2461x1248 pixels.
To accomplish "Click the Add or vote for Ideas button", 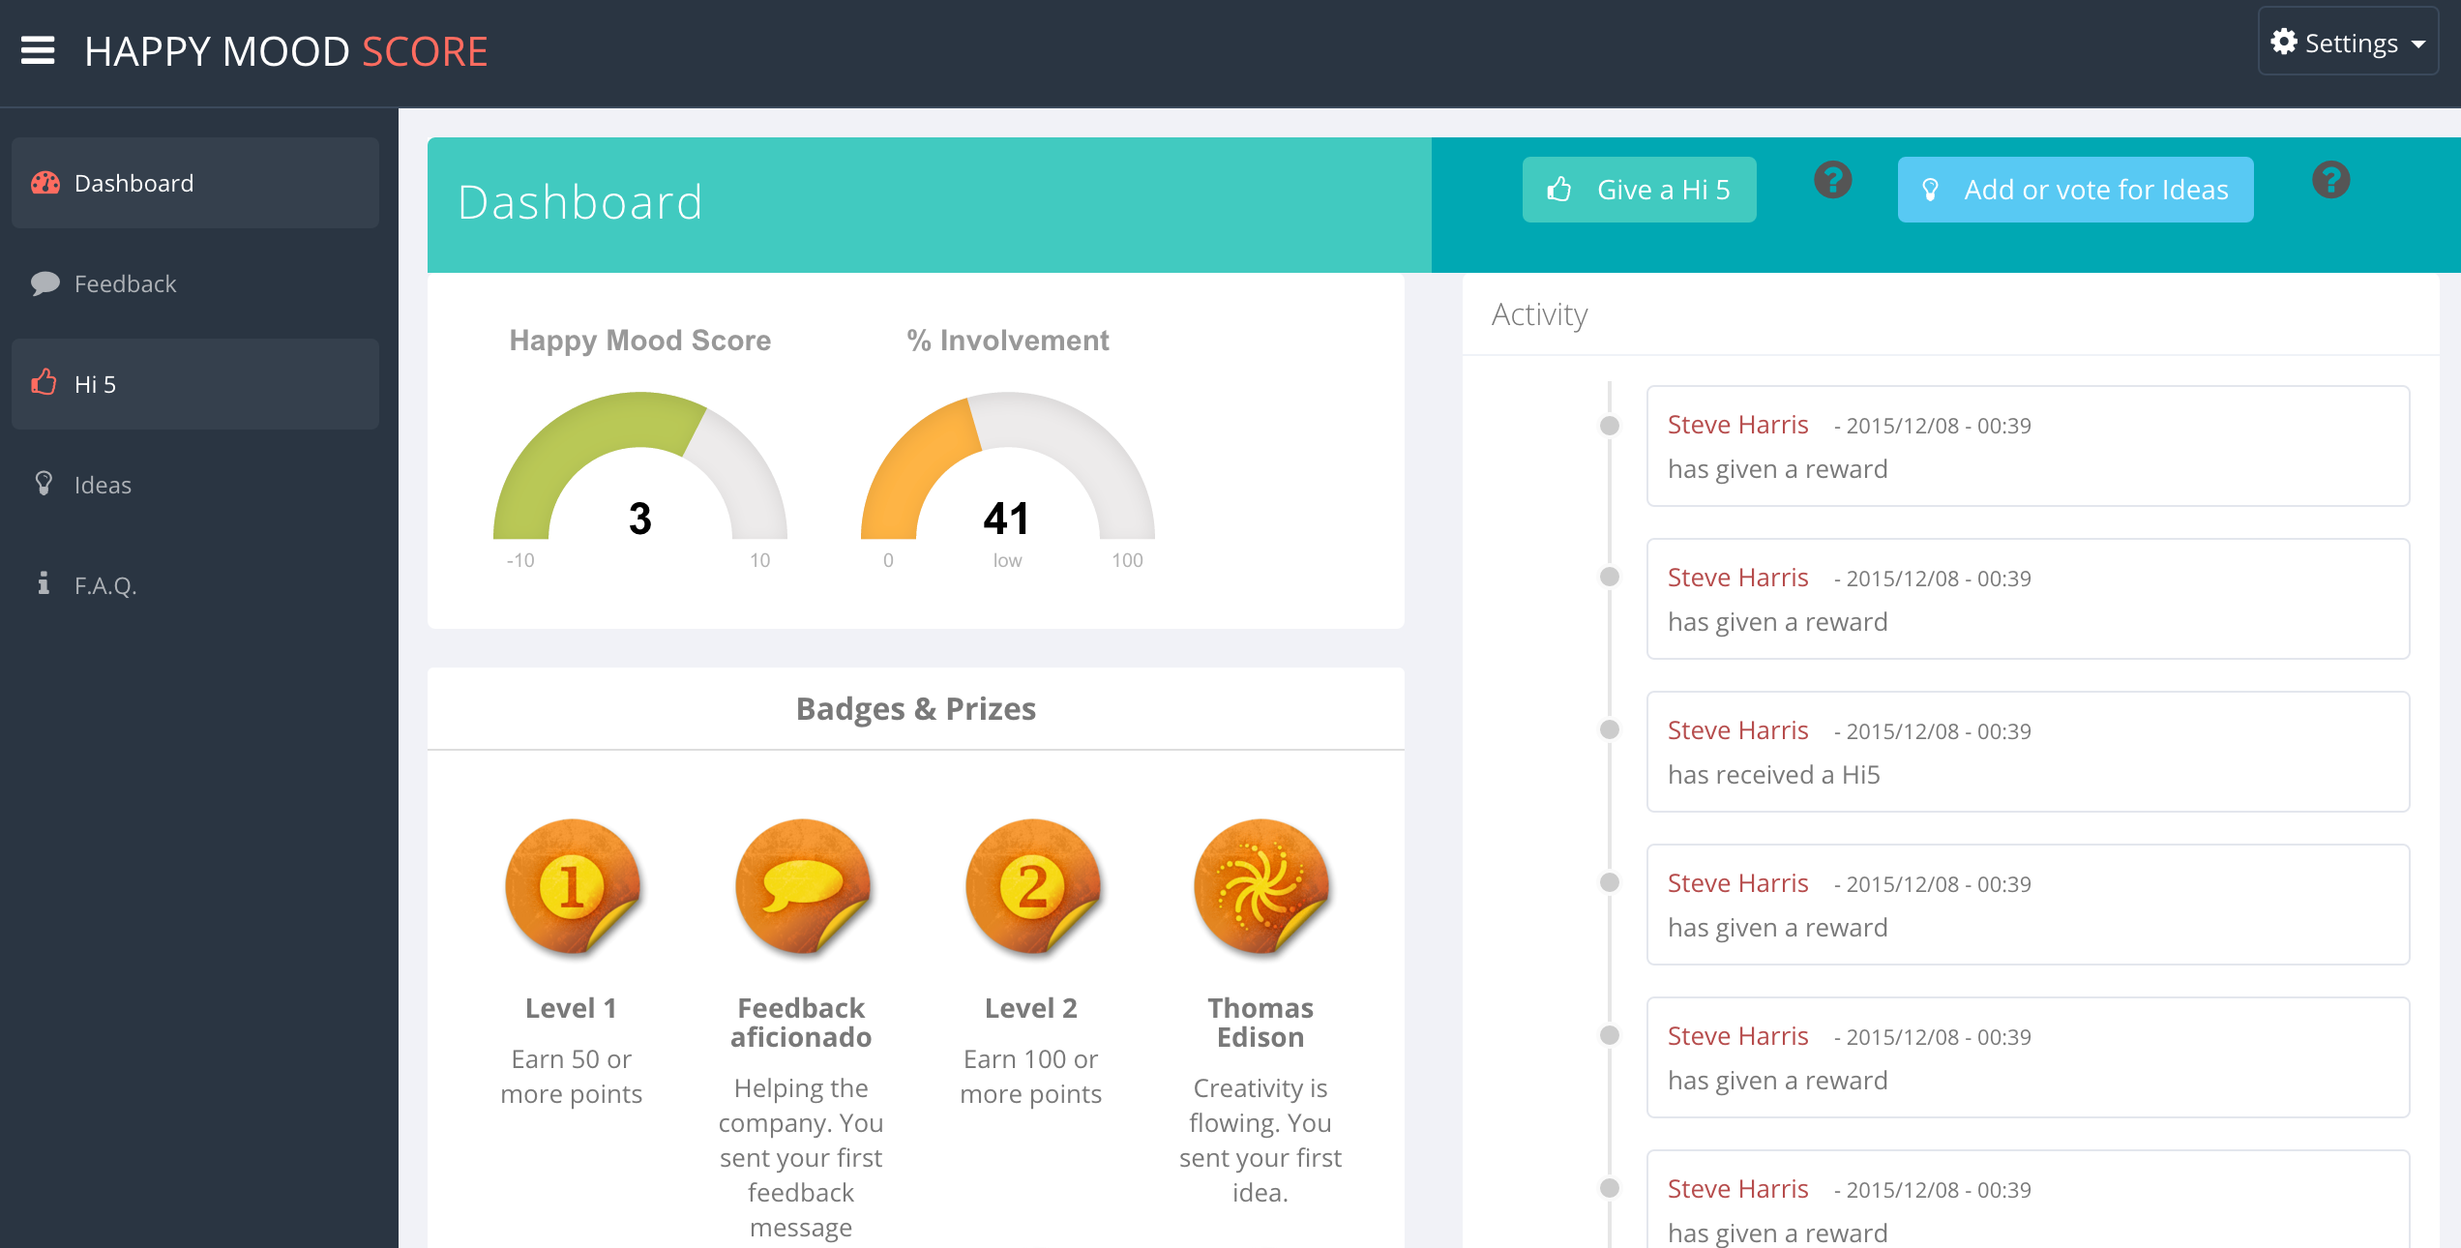I will [x=2076, y=190].
